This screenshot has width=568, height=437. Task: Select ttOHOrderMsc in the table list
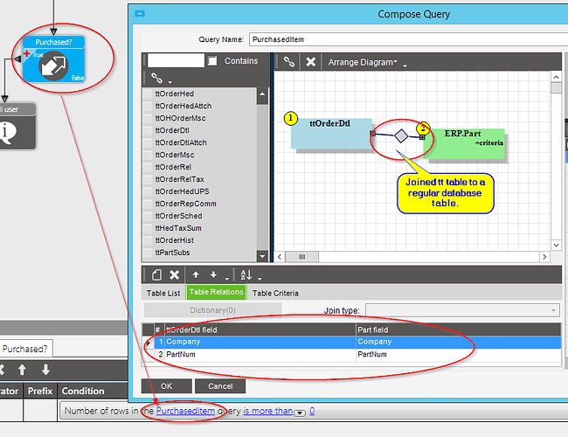click(180, 118)
